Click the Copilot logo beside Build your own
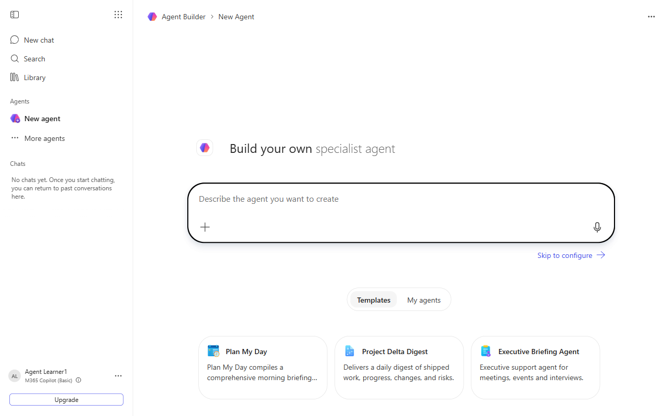 coord(204,148)
